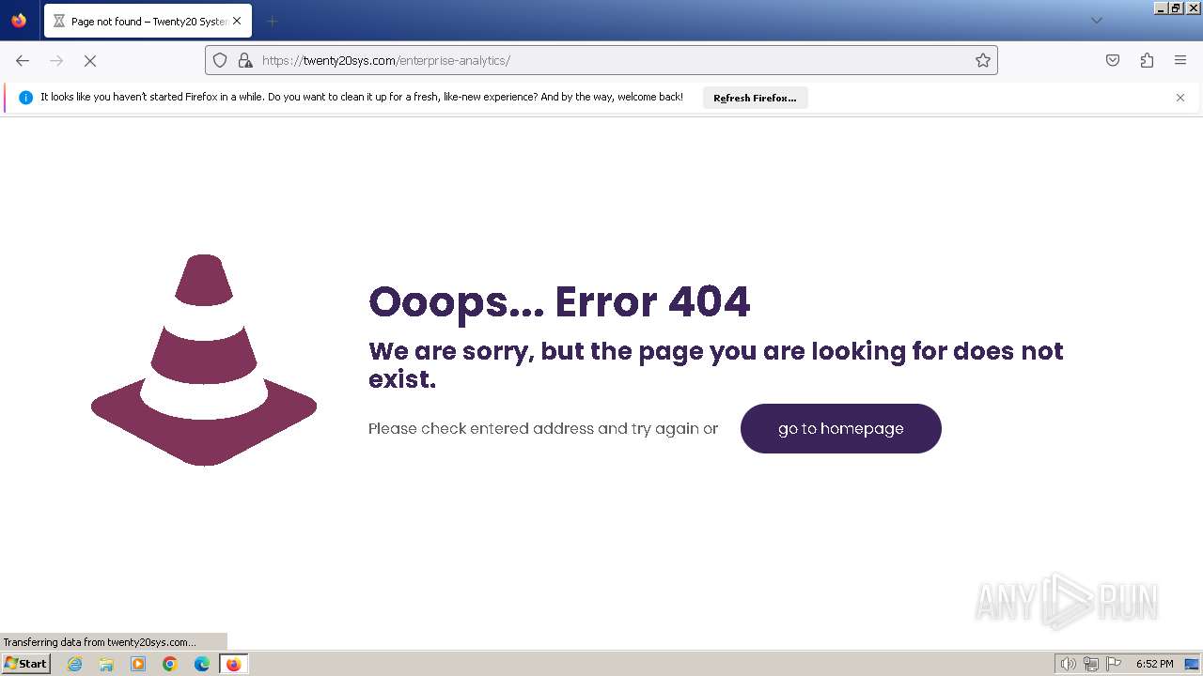Click the Ooops... Error 404 heading
The width and height of the screenshot is (1203, 676).
point(559,302)
